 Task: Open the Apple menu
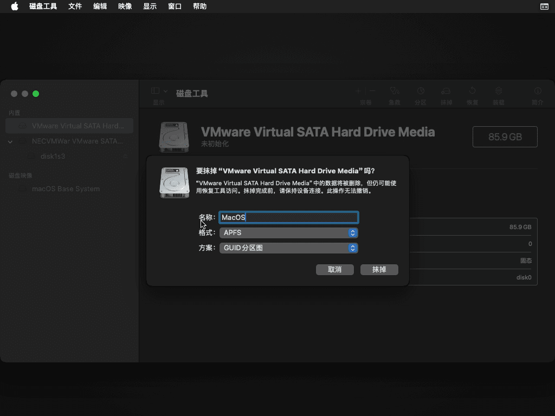15,6
